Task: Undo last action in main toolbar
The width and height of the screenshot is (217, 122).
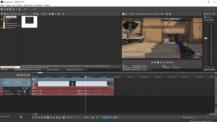Action: 25,9
